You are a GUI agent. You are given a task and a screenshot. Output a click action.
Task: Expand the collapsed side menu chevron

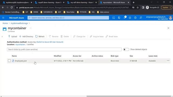pyautogui.click(x=2, y=37)
